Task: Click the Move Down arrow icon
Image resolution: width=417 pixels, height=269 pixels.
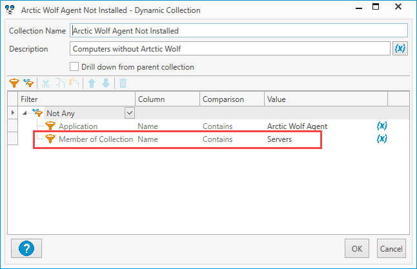Action: [x=106, y=83]
